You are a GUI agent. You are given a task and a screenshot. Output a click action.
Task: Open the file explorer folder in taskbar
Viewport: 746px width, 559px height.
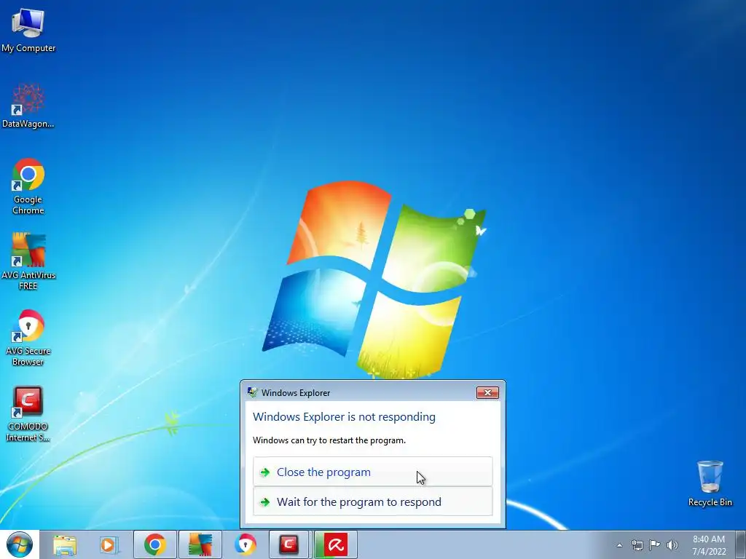pos(65,544)
